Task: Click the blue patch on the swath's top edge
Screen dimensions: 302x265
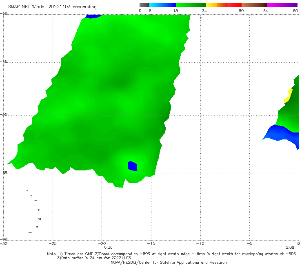Action: coord(93,16)
